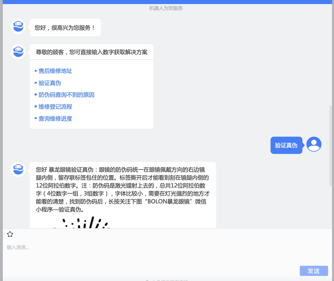Select the 验证真伪 option in the bot menu list
This screenshot has height=281, width=334.
click(49, 83)
